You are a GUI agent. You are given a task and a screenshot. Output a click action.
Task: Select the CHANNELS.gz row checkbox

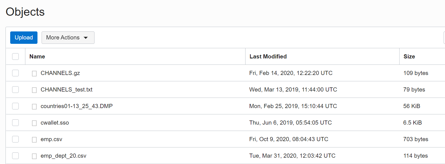(x=15, y=73)
